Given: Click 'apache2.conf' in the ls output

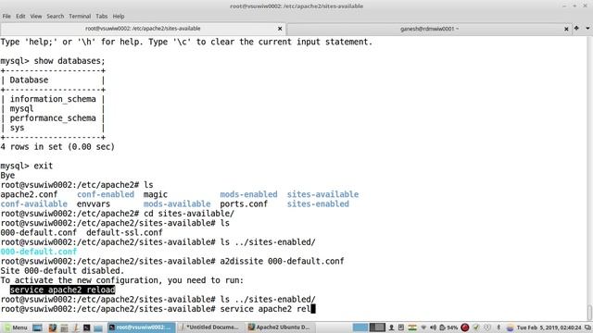Looking at the screenshot, I should (29, 194).
